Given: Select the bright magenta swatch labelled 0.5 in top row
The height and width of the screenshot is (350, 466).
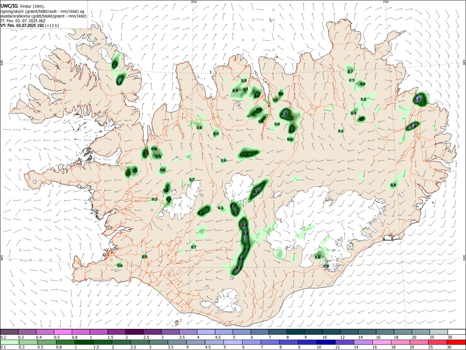Looking at the screenshot, I should click(x=63, y=332).
